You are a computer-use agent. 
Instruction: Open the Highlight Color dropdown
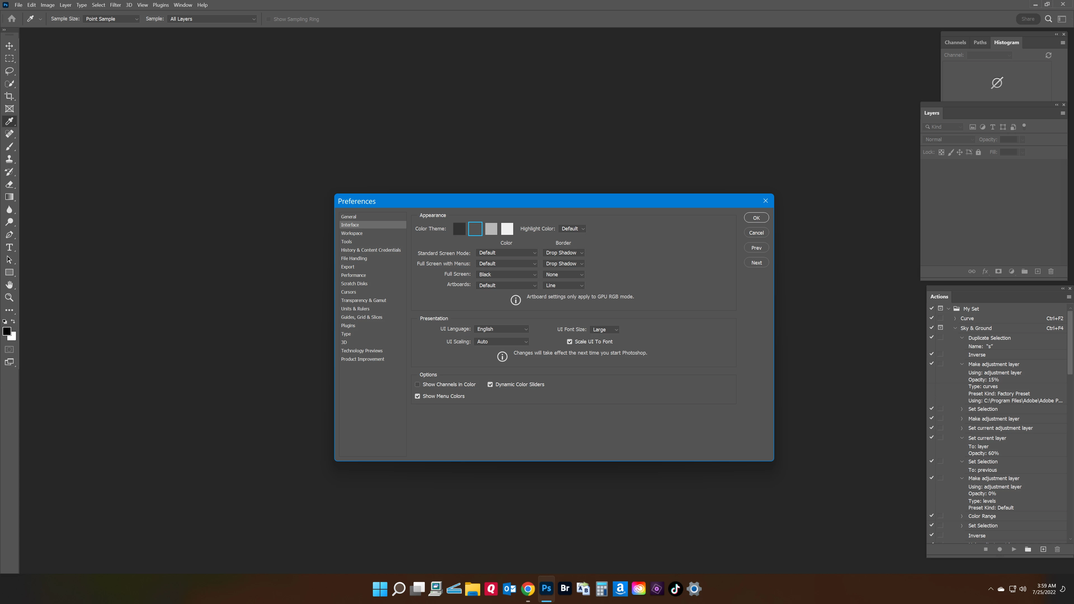(x=573, y=228)
